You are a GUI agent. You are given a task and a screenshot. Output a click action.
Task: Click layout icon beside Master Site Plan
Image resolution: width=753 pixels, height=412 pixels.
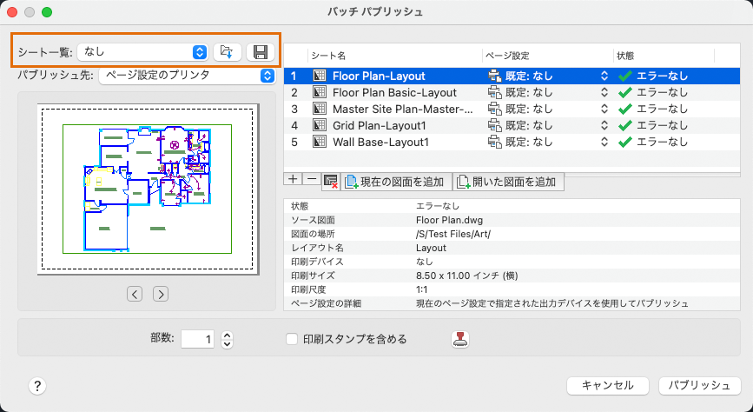(x=320, y=110)
